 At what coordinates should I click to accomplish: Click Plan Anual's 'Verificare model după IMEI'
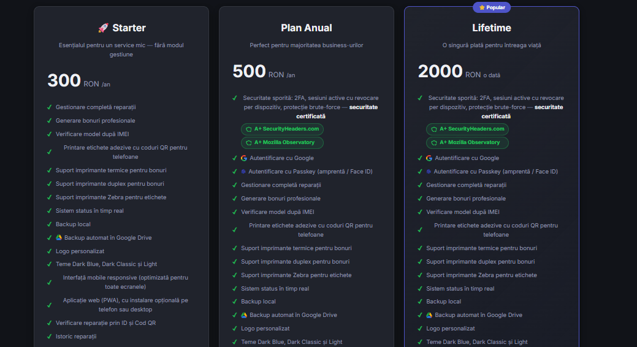click(278, 212)
